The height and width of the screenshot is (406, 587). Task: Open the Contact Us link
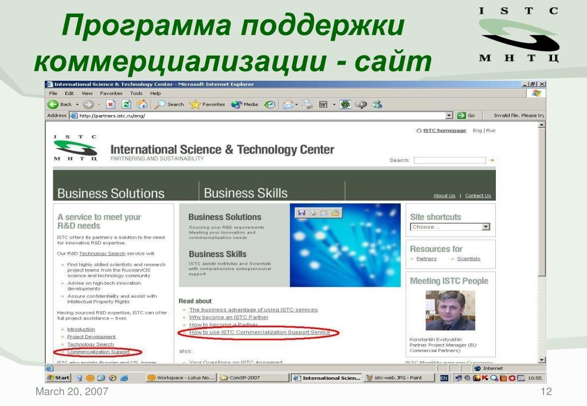[x=478, y=195]
